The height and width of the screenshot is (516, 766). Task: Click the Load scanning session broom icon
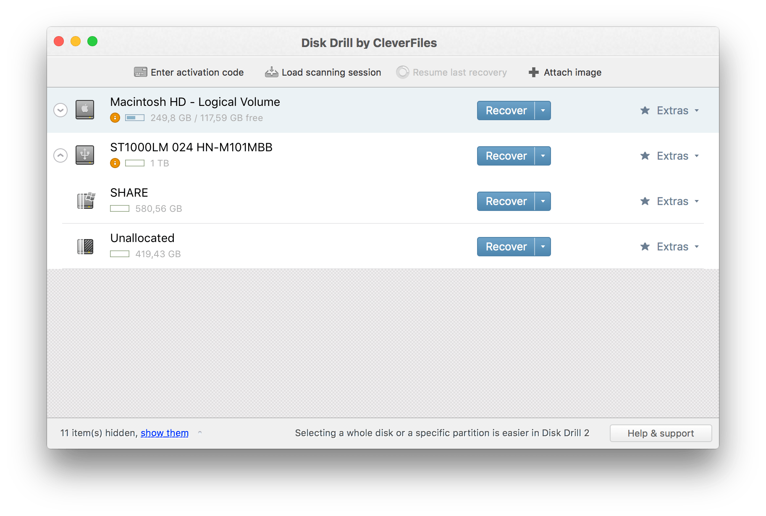pos(271,71)
